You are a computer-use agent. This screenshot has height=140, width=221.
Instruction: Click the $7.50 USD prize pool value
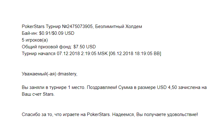(85, 47)
